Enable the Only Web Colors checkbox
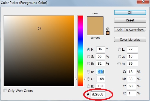 tap(5, 91)
